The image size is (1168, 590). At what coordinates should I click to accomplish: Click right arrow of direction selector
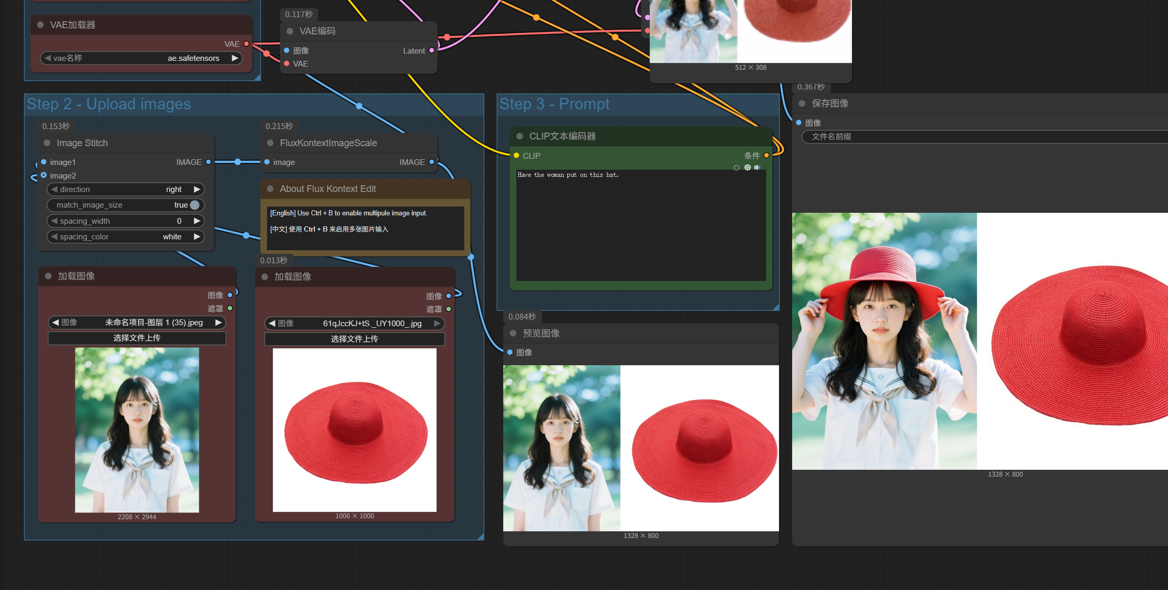[x=197, y=189]
